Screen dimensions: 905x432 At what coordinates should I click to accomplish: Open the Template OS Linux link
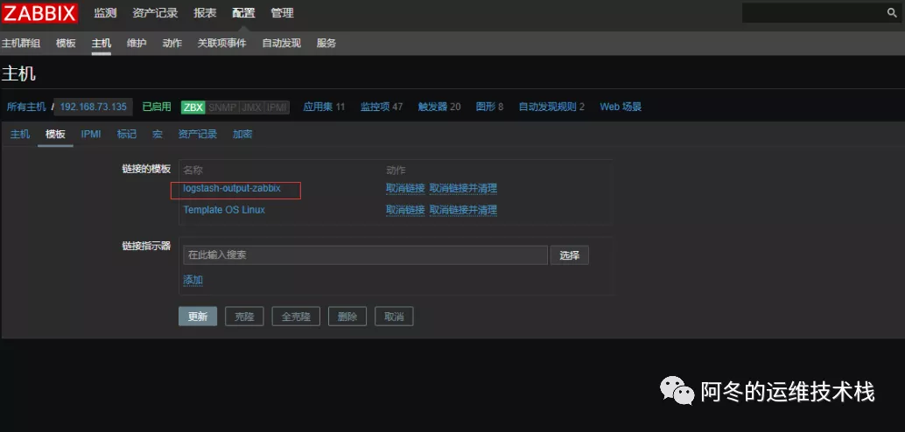[224, 210]
